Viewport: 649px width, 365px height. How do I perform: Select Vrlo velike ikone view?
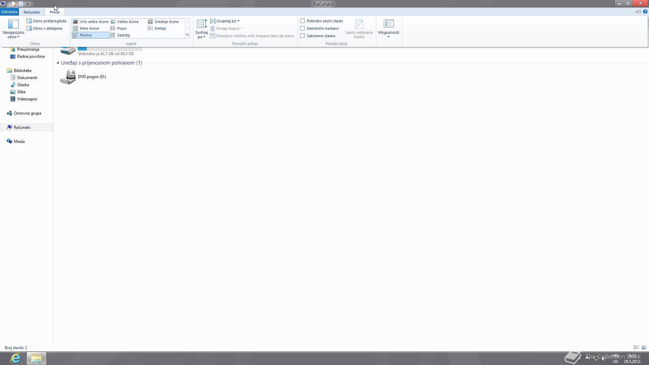pos(91,22)
